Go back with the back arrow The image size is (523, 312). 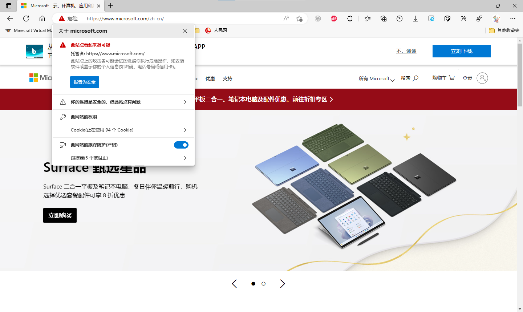[x=10, y=19]
